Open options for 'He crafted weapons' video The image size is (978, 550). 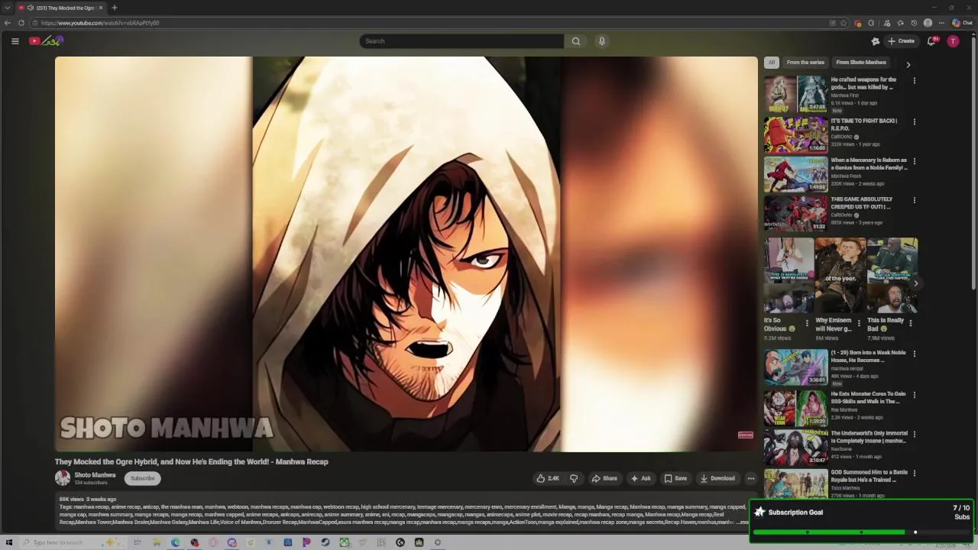[x=914, y=80]
